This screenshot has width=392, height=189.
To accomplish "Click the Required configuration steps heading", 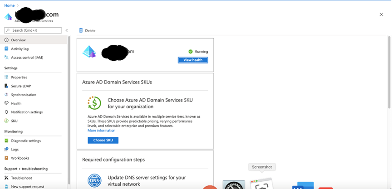I will pyautogui.click(x=113, y=160).
